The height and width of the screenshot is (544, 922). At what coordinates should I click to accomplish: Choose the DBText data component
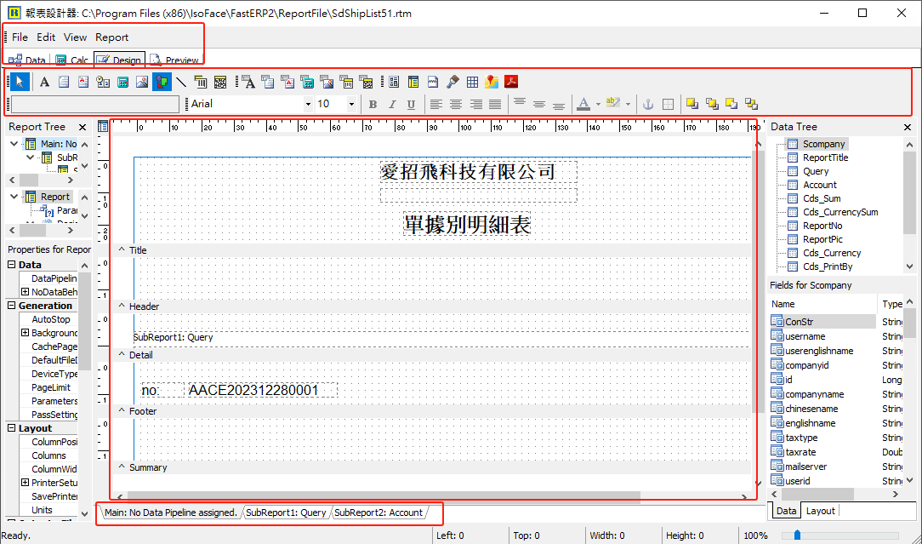tap(248, 82)
